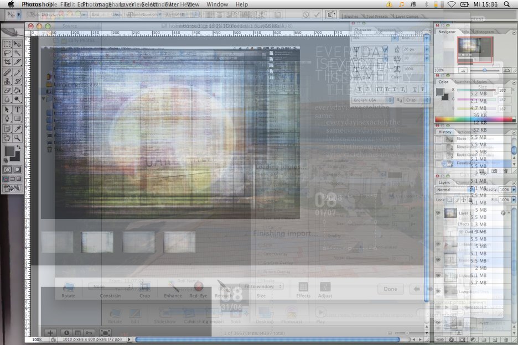Select the Rectangular Marquee tool
The height and width of the screenshot is (345, 518).
tap(7, 44)
